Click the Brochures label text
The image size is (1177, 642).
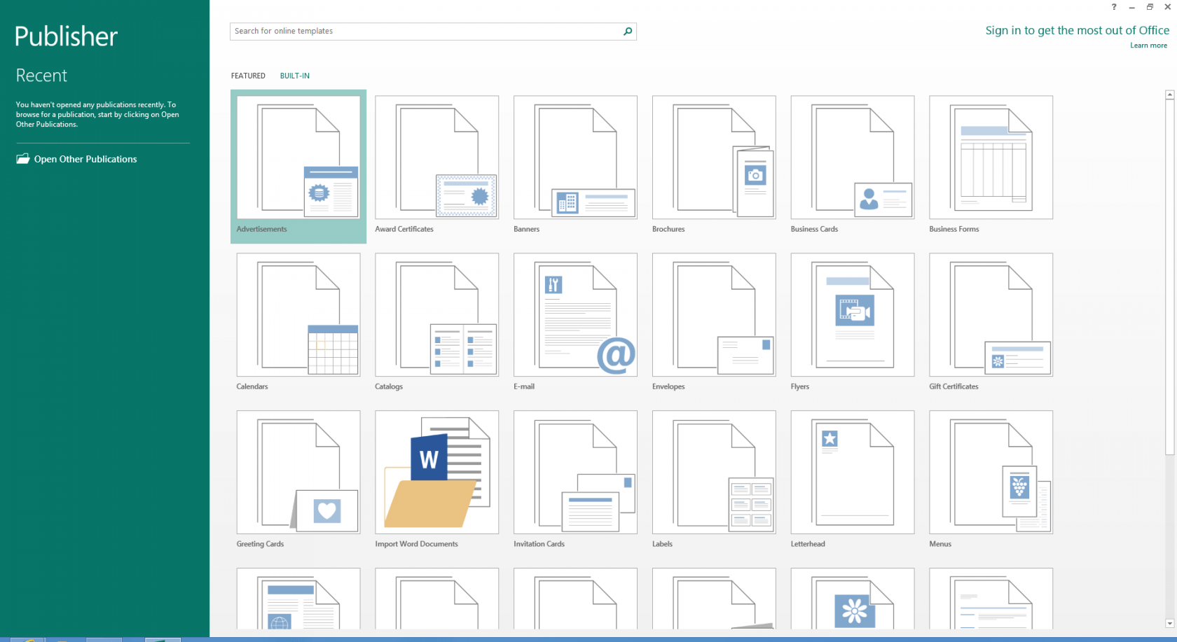(x=668, y=229)
